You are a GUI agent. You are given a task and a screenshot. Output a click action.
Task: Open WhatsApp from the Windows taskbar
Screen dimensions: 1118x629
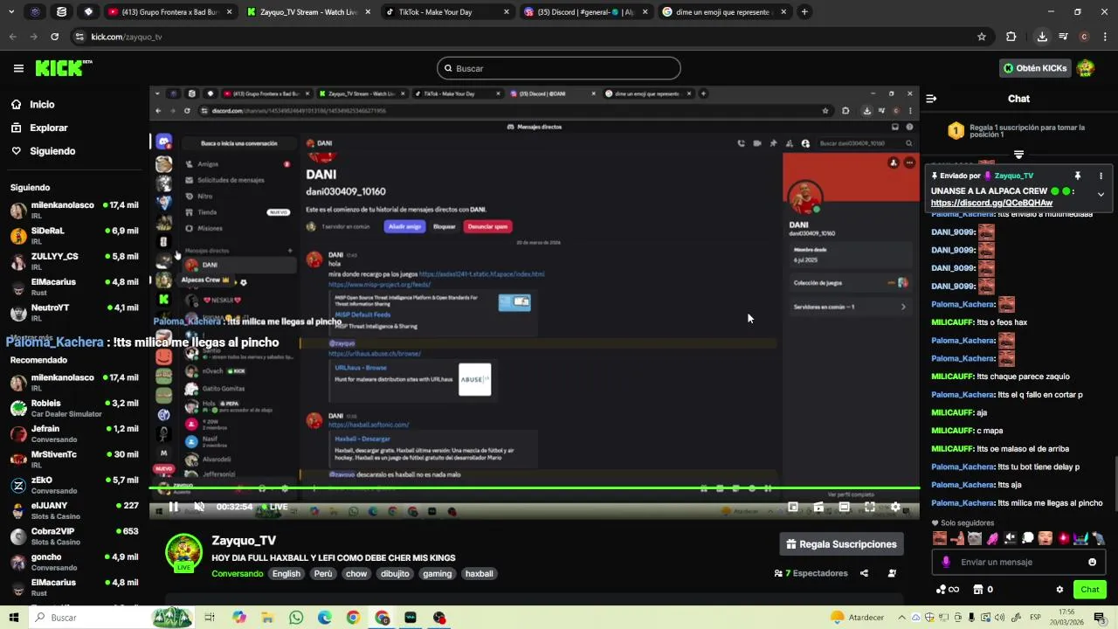pos(296,618)
